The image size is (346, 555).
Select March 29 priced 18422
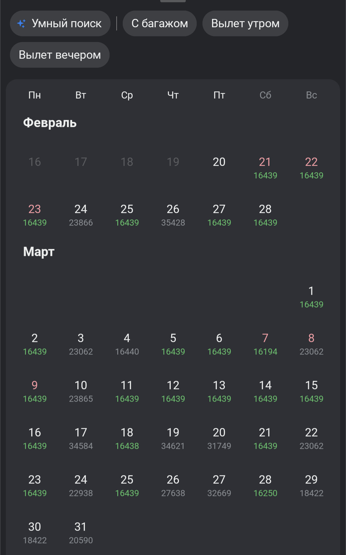(x=311, y=485)
